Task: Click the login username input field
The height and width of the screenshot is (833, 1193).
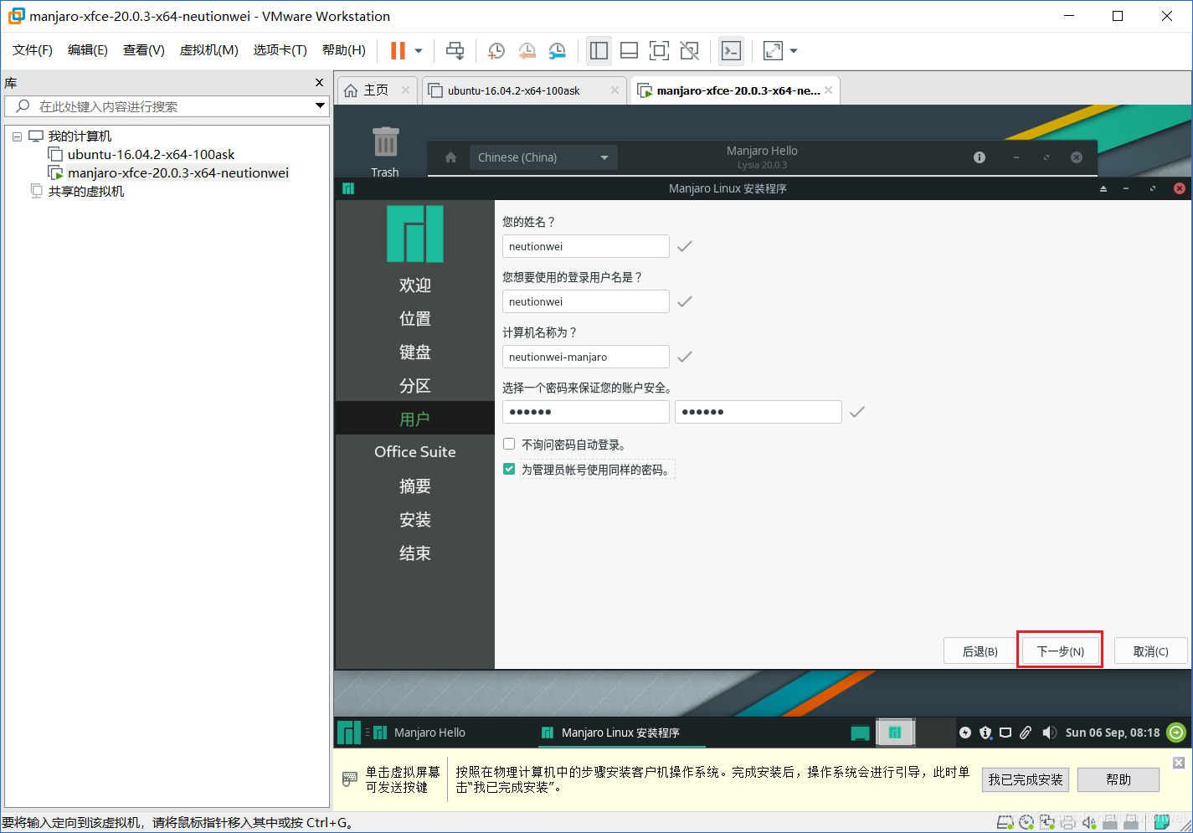Action: [x=585, y=301]
